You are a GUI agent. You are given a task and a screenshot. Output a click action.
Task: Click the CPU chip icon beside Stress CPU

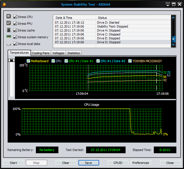[9, 17]
